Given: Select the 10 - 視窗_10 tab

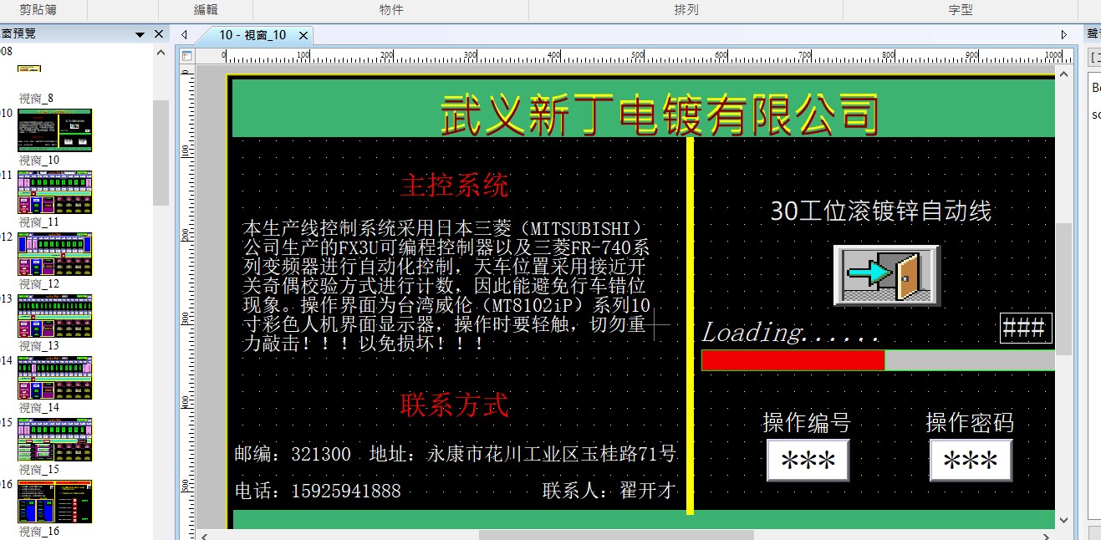Looking at the screenshot, I should (x=252, y=35).
